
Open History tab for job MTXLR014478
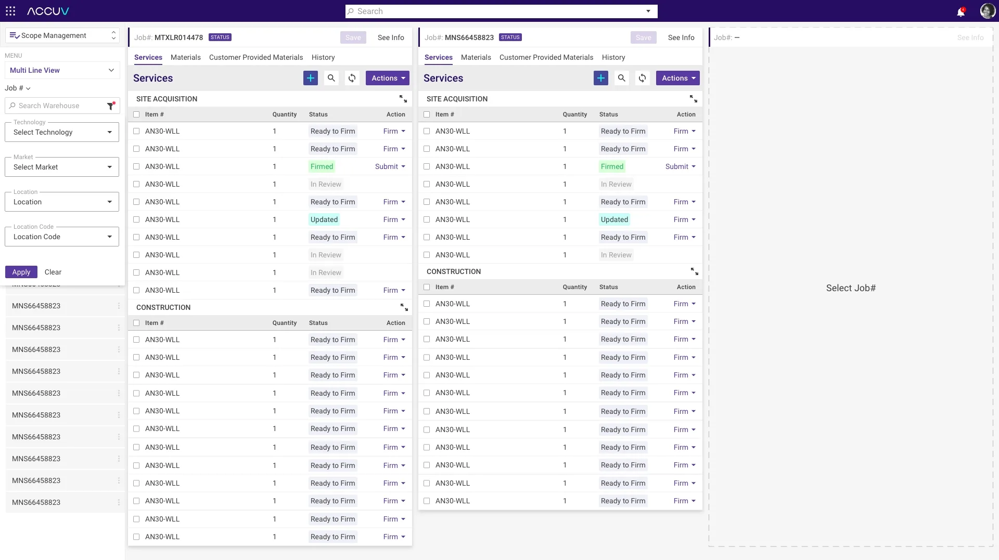click(323, 57)
